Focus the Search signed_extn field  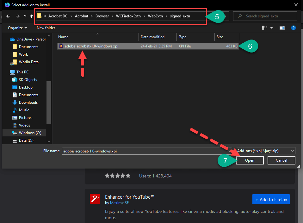coord(265,16)
